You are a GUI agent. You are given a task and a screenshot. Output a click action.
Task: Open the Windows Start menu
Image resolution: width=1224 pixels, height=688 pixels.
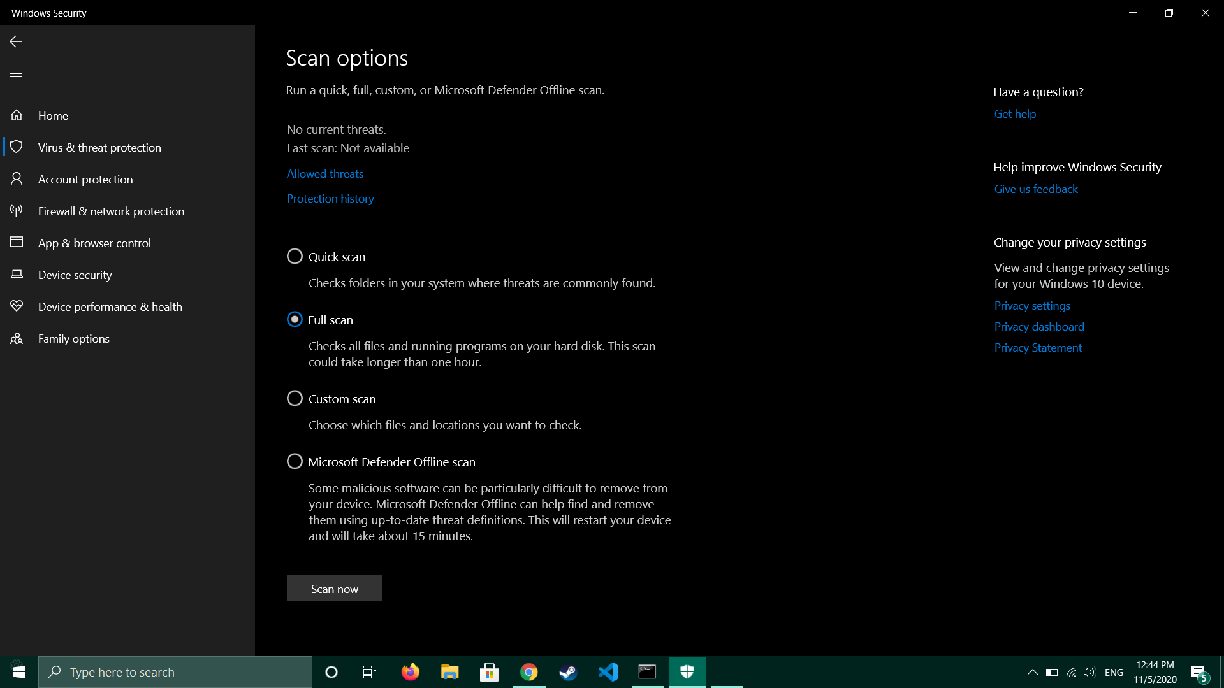tap(19, 672)
